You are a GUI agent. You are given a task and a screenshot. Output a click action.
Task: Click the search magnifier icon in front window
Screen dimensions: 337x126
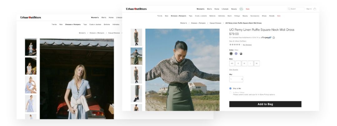[289, 9]
